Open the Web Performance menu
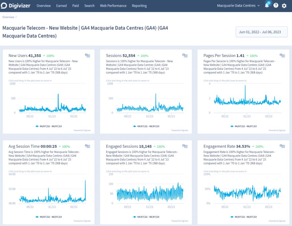 (x=113, y=6)
